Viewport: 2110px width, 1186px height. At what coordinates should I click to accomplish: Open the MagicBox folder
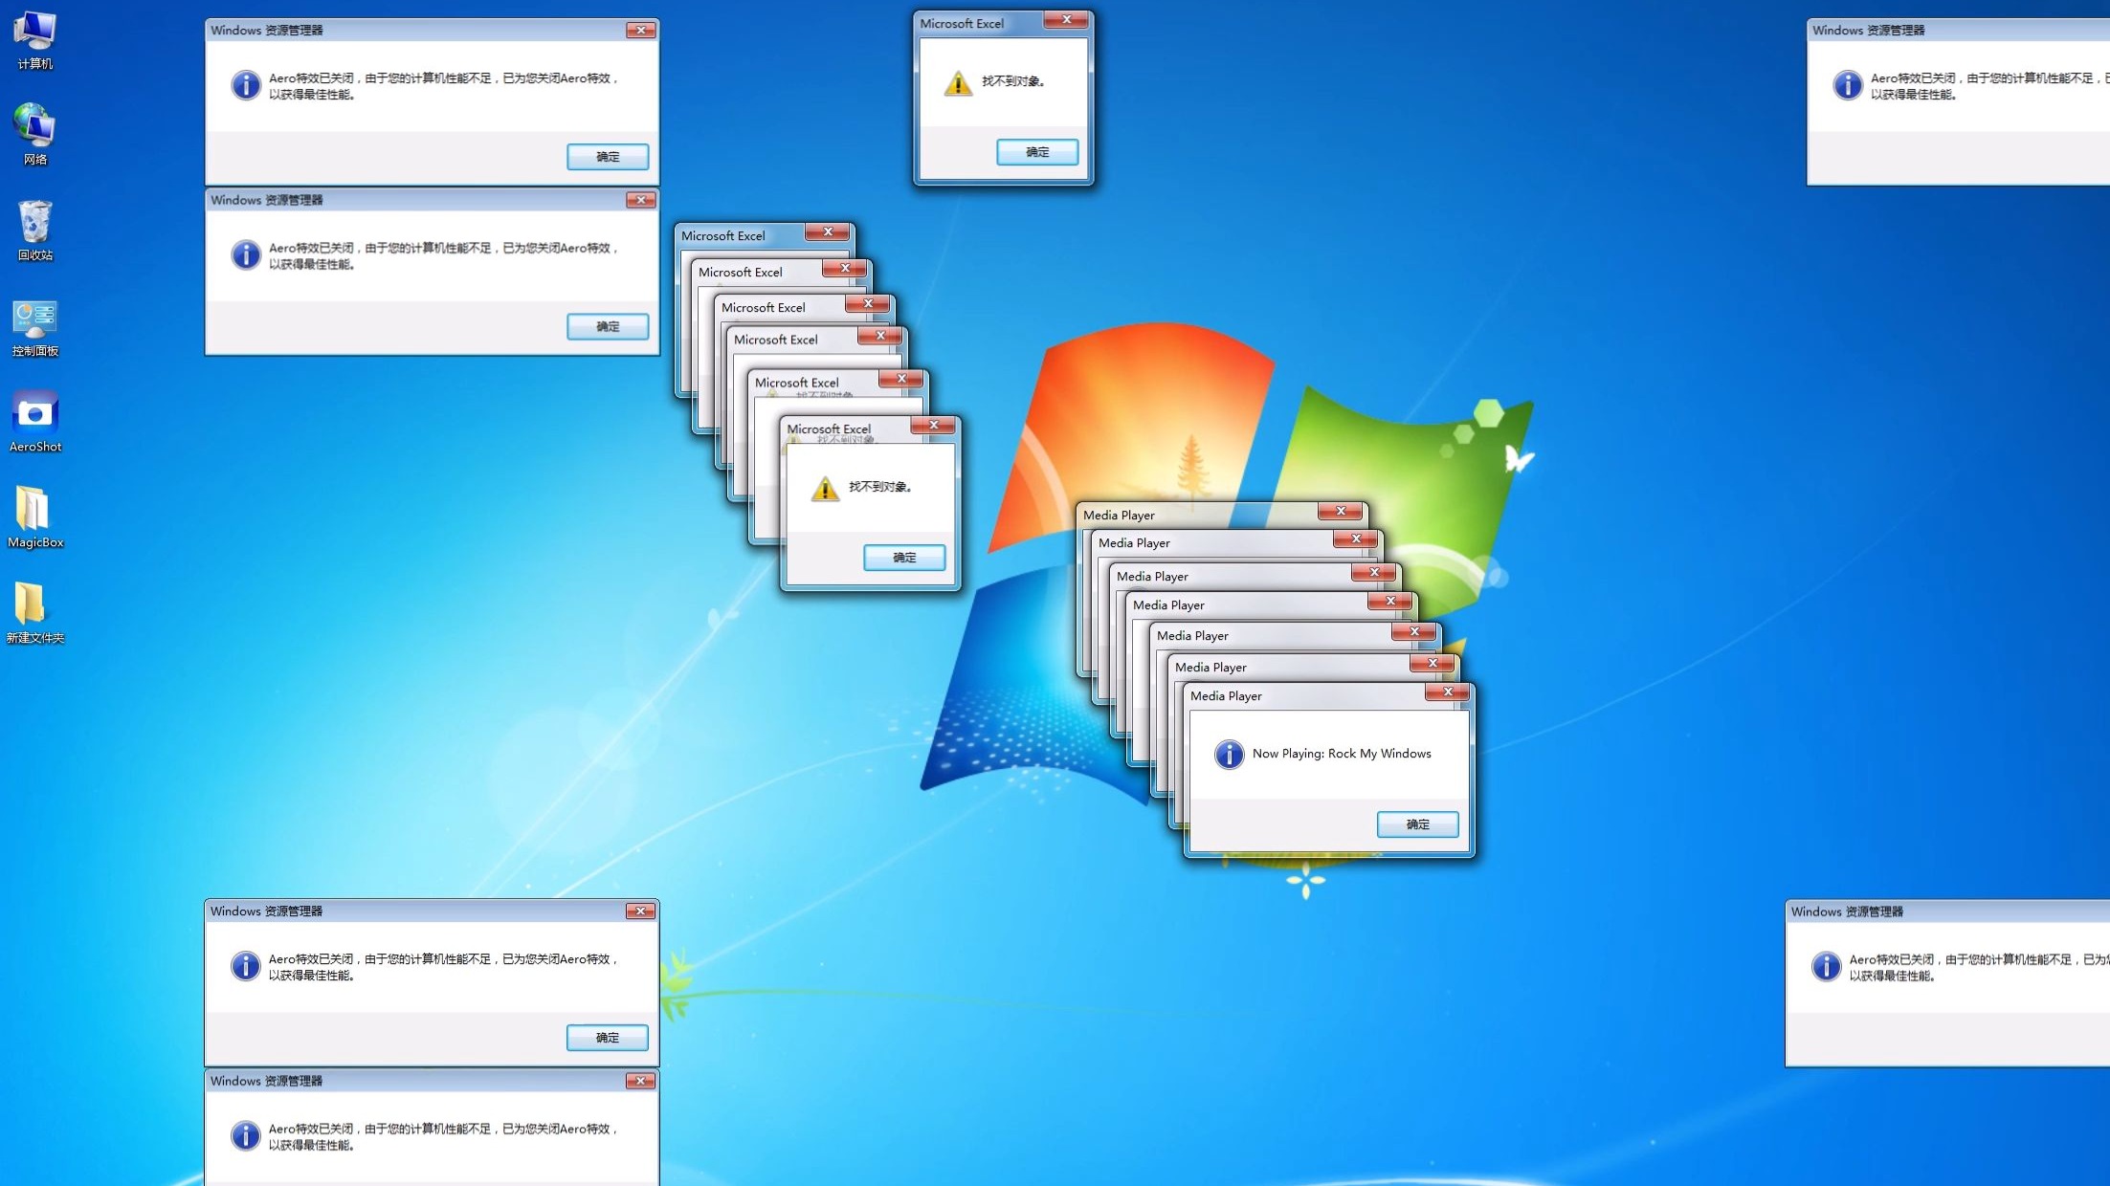[34, 514]
